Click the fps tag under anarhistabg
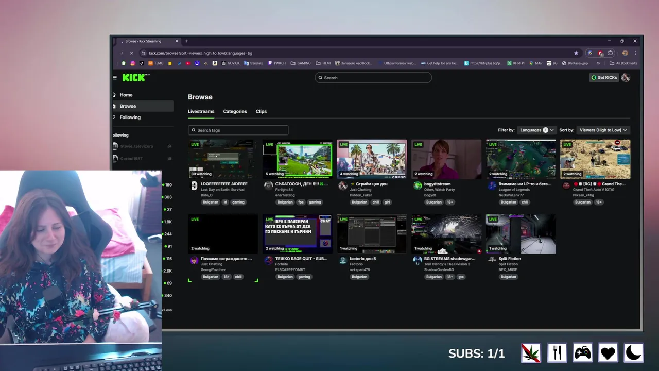 coord(301,202)
